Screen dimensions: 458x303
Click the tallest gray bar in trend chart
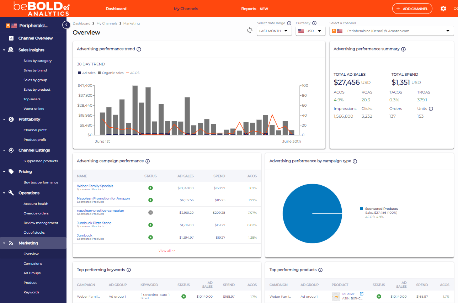coord(135,110)
